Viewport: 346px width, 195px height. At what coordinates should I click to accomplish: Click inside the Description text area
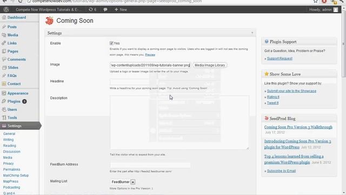click(x=179, y=122)
